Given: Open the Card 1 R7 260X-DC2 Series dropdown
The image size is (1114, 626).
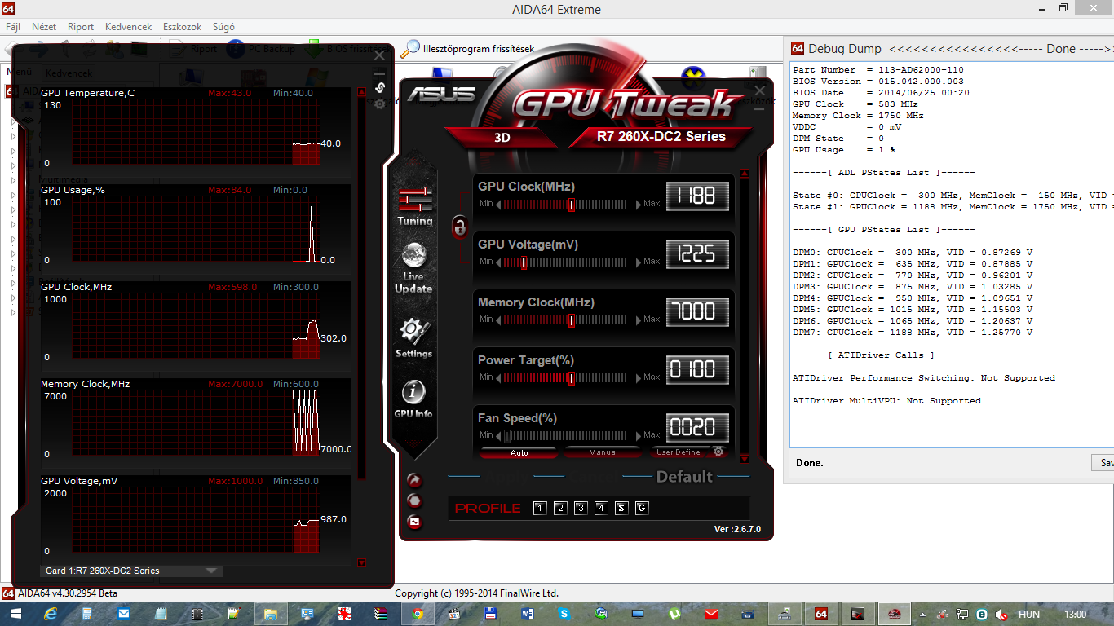Looking at the screenshot, I should [131, 571].
